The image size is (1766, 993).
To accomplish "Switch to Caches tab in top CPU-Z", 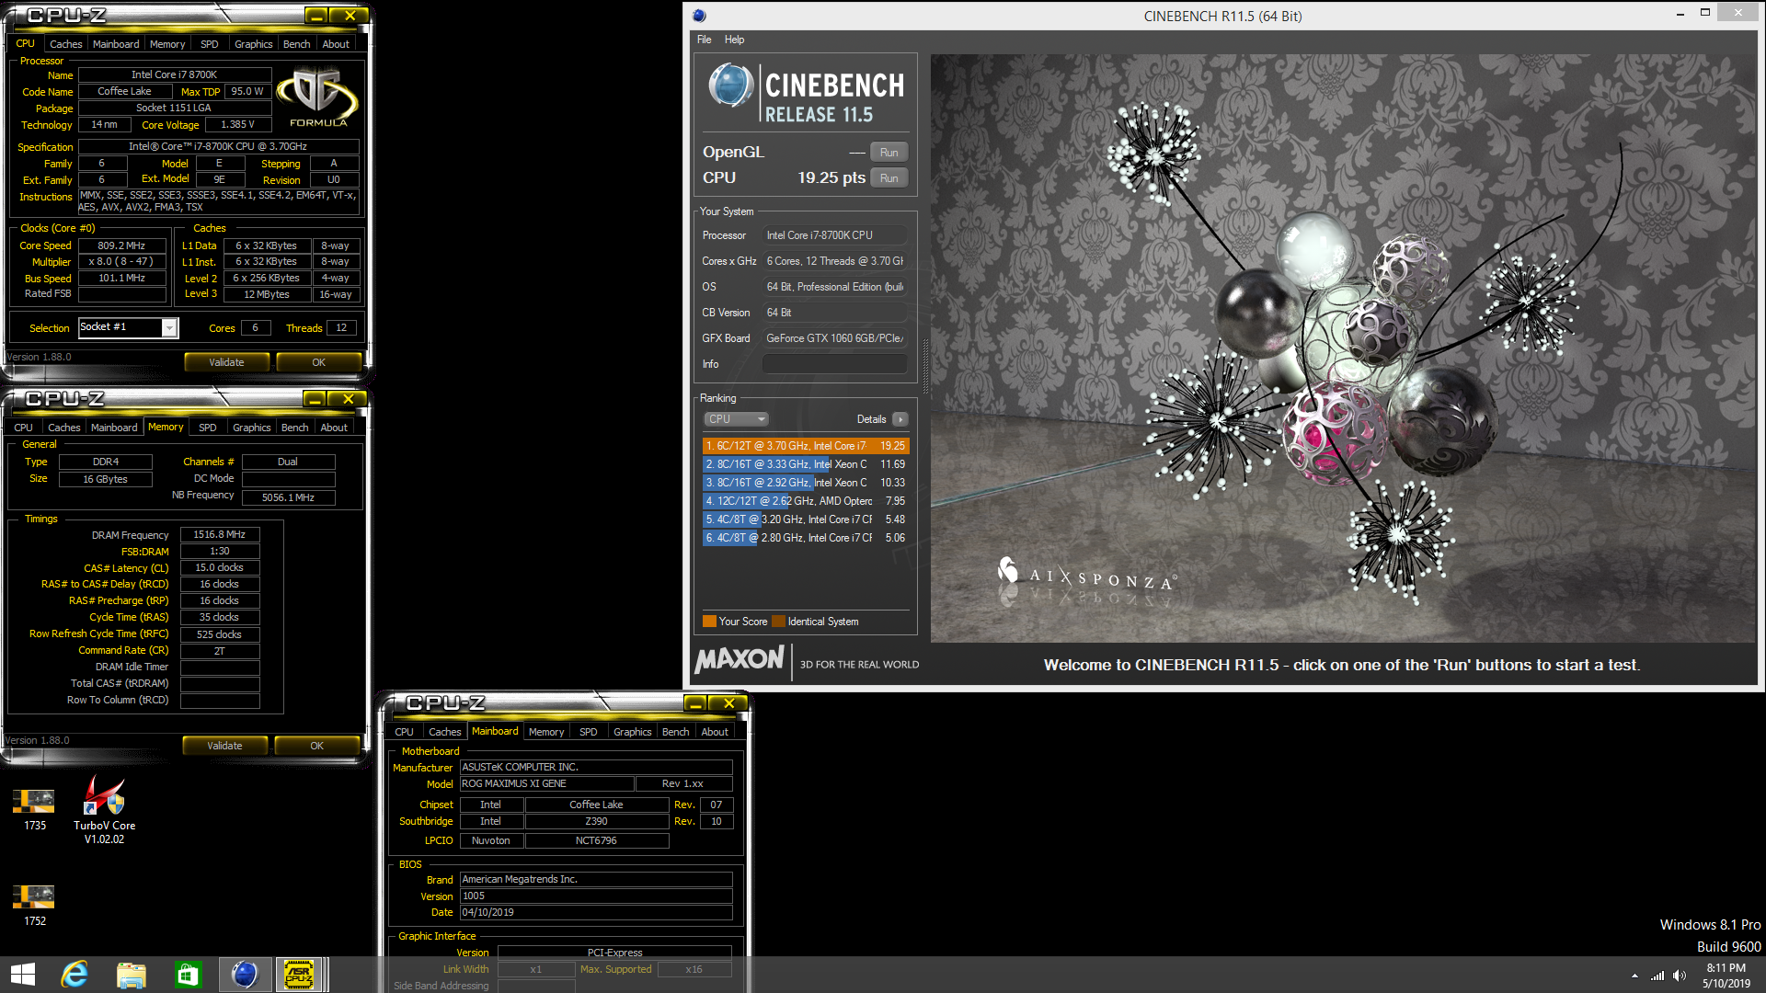I will [x=65, y=44].
